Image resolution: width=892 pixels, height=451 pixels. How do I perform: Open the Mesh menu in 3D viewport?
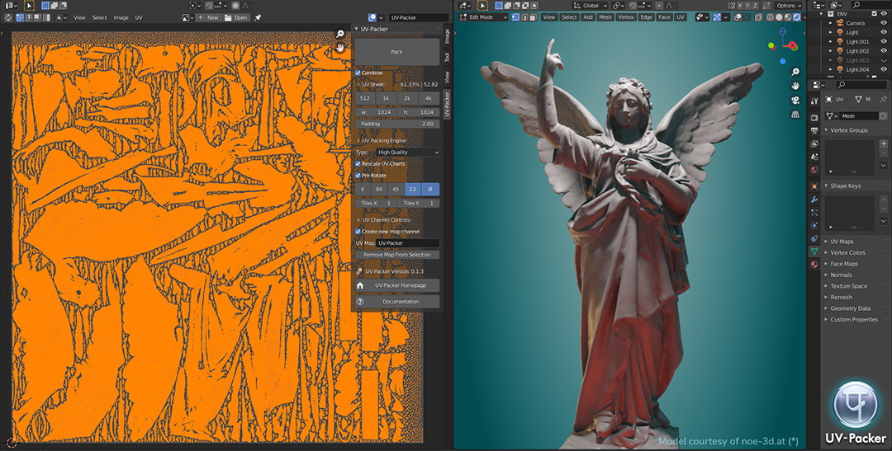coord(605,16)
